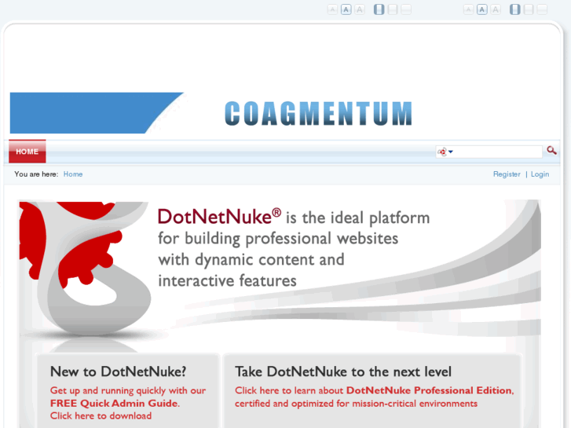
Task: Choose narrow page width in left icon set
Action: pos(379,9)
